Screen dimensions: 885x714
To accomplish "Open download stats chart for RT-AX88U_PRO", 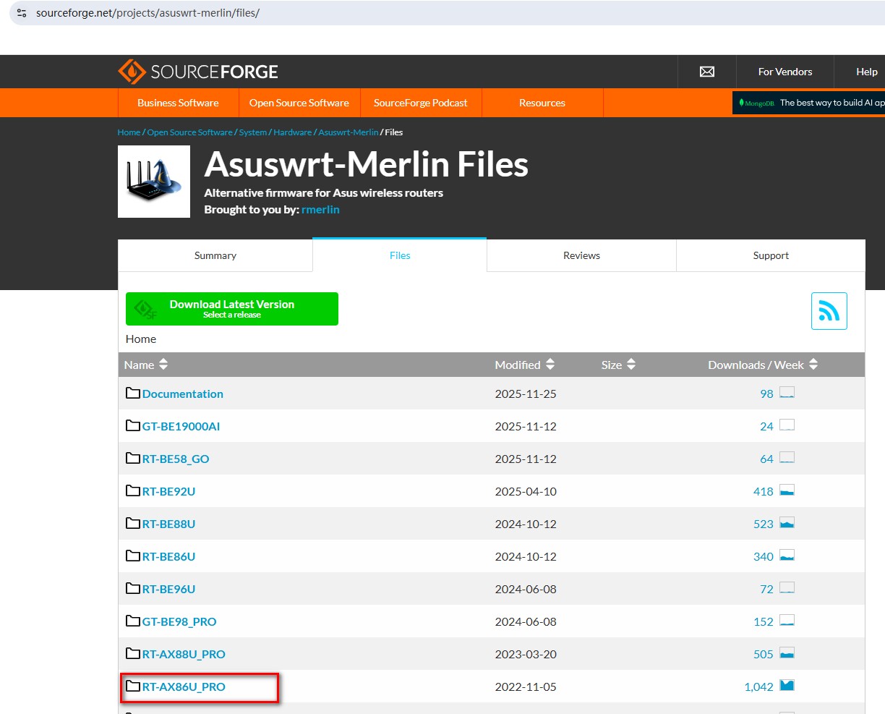I will tap(787, 653).
